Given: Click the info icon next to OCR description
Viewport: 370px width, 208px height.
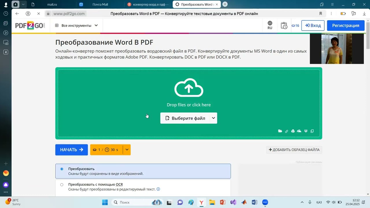Looking at the screenshot, I should pos(158,189).
